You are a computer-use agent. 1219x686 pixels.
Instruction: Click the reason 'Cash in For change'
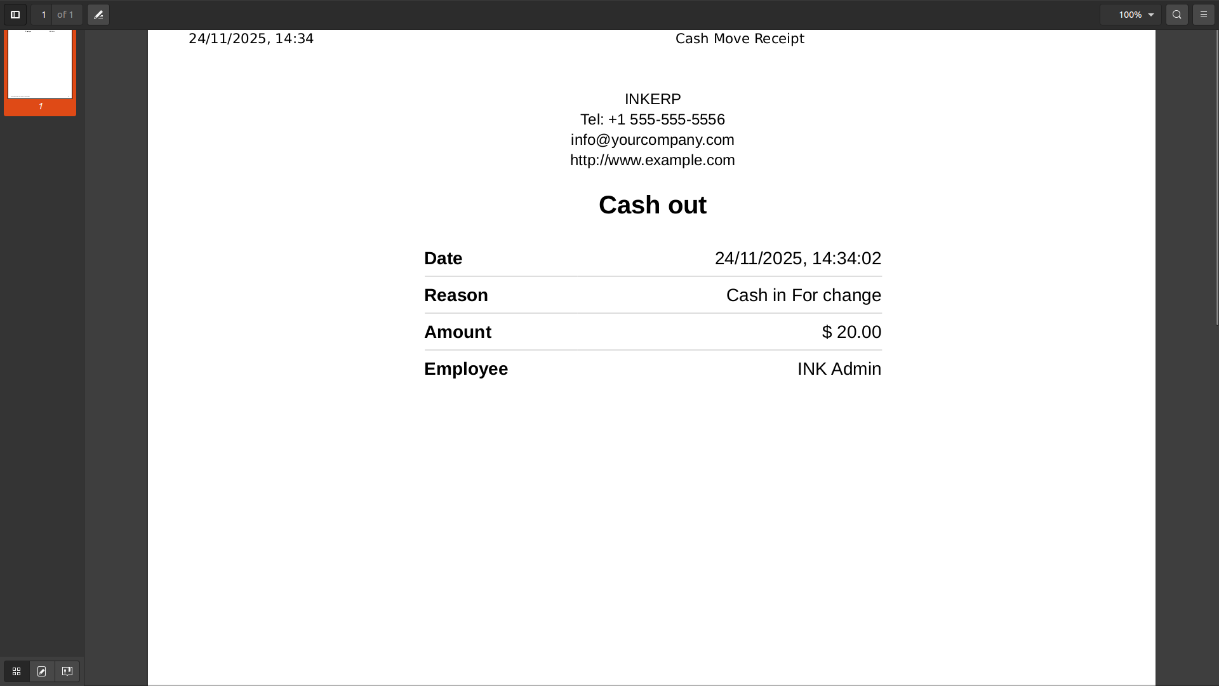tap(803, 295)
